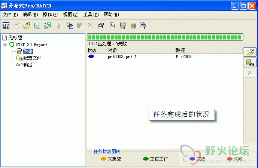The image size is (258, 168).
Task: Close the 分布式Pro/BATCH window
Action: pos(252,6)
